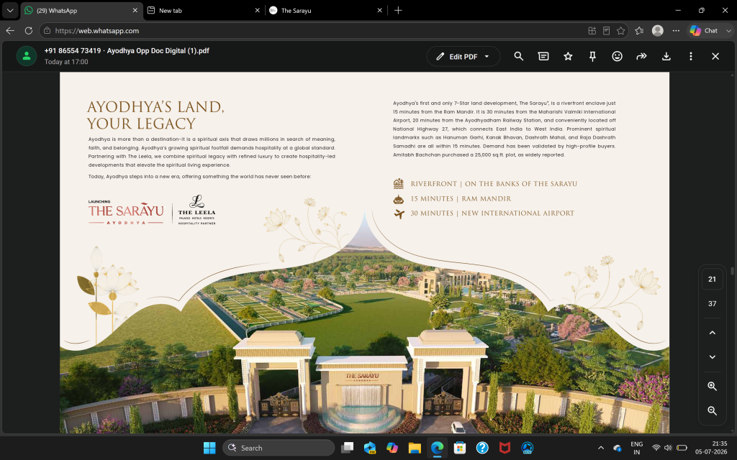Open the ENG IN language indicator
This screenshot has height=460, width=737.
click(x=636, y=448)
